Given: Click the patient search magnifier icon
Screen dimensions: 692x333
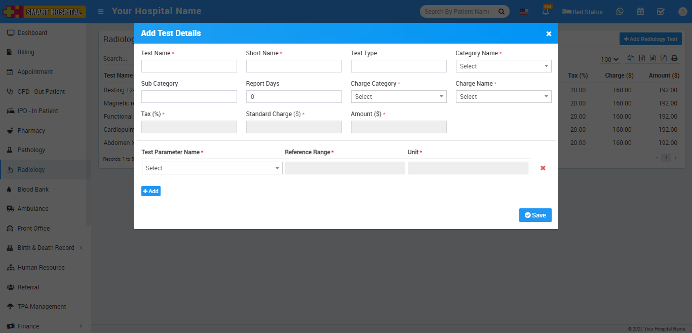Looking at the screenshot, I should click(x=502, y=12).
